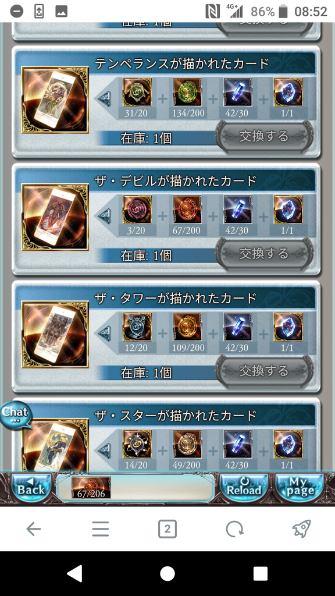
Task: Tap the orange seal icon showing 109/200
Action: (x=188, y=327)
